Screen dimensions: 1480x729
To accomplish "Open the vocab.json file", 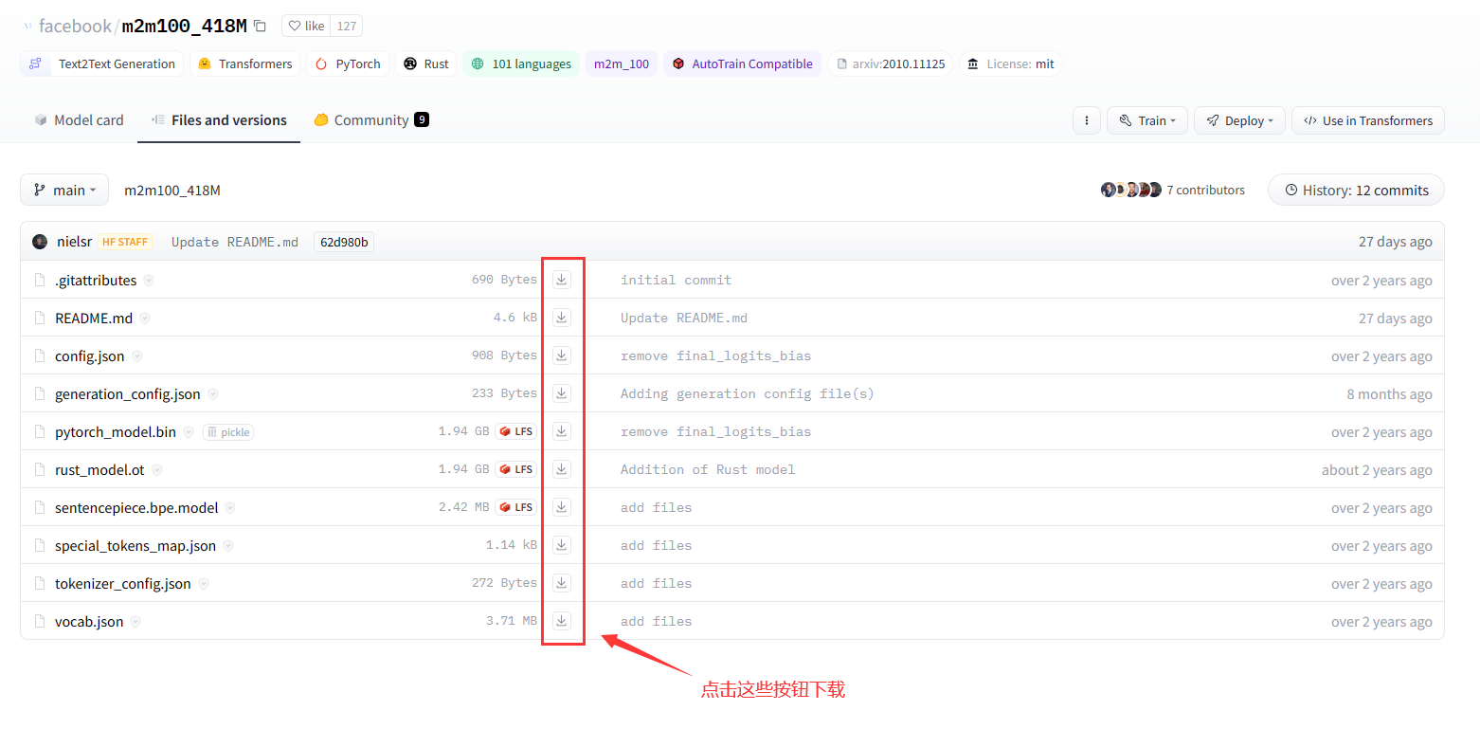I will (89, 622).
